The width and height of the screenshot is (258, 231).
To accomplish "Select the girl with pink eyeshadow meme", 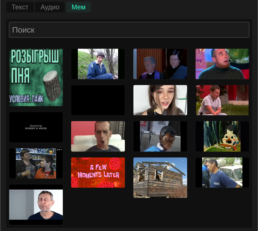I will coord(160,100).
